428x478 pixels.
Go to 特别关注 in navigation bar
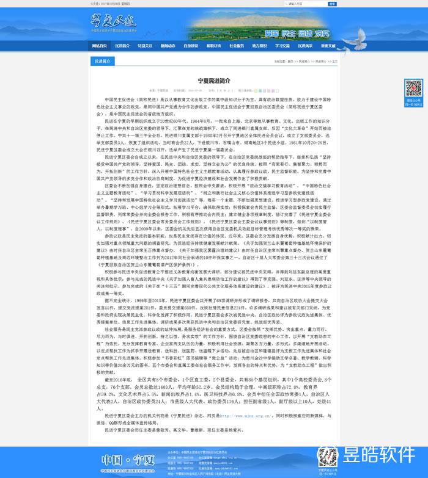pos(145,46)
